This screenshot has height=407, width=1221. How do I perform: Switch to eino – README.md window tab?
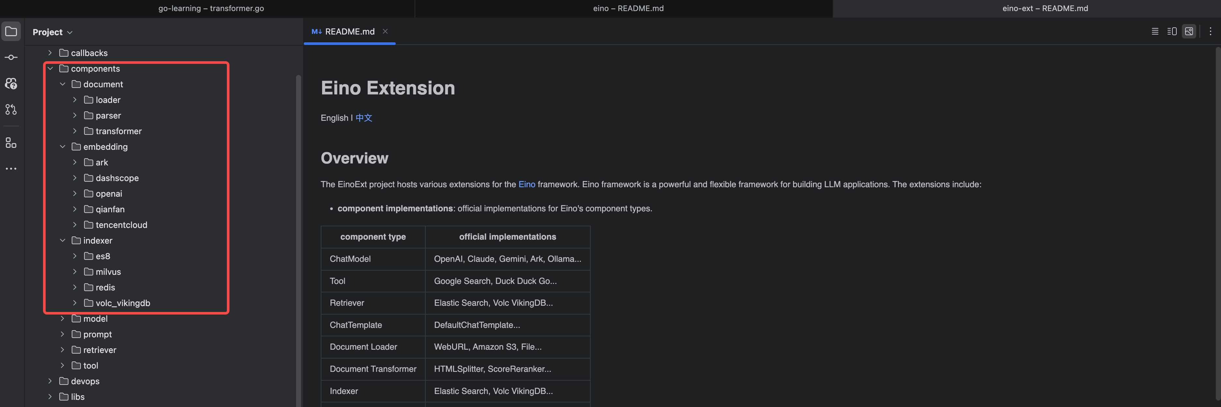point(628,8)
